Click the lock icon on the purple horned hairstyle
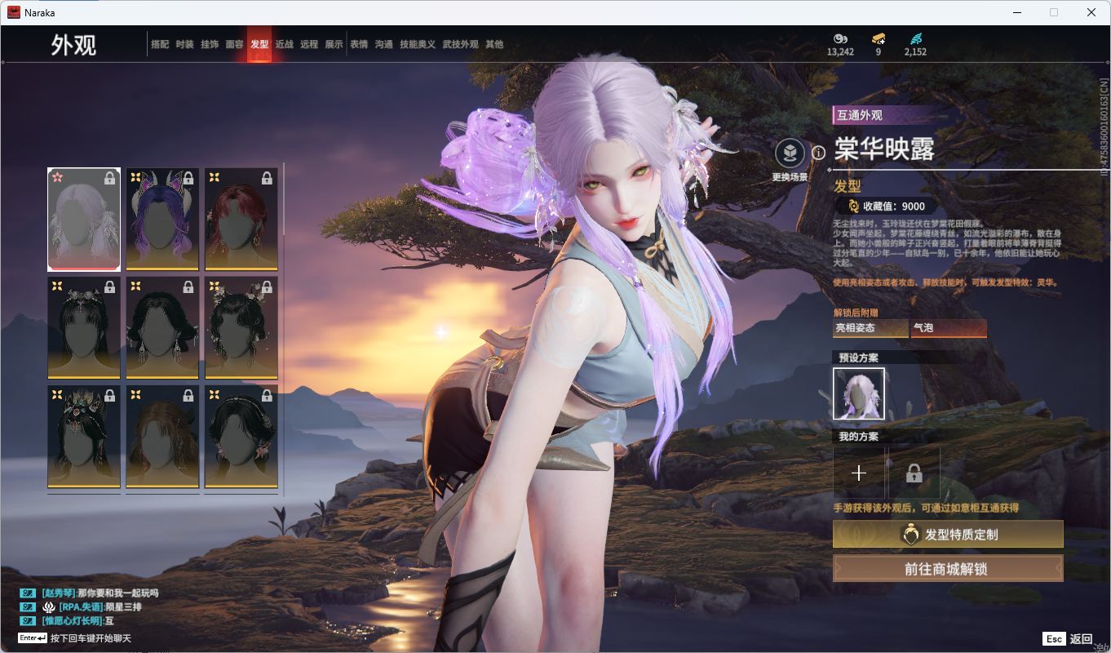The width and height of the screenshot is (1111, 653). [188, 177]
